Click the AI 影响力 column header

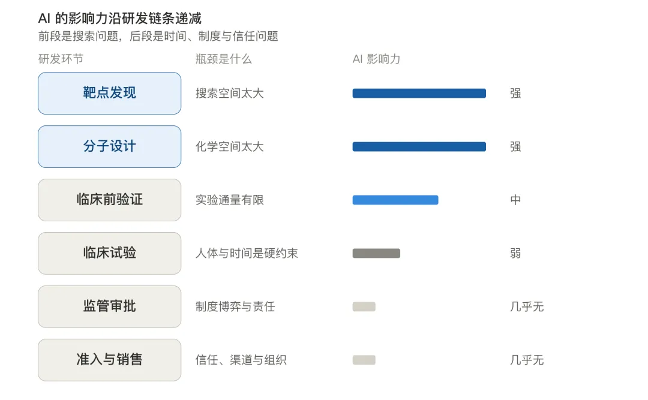376,59
